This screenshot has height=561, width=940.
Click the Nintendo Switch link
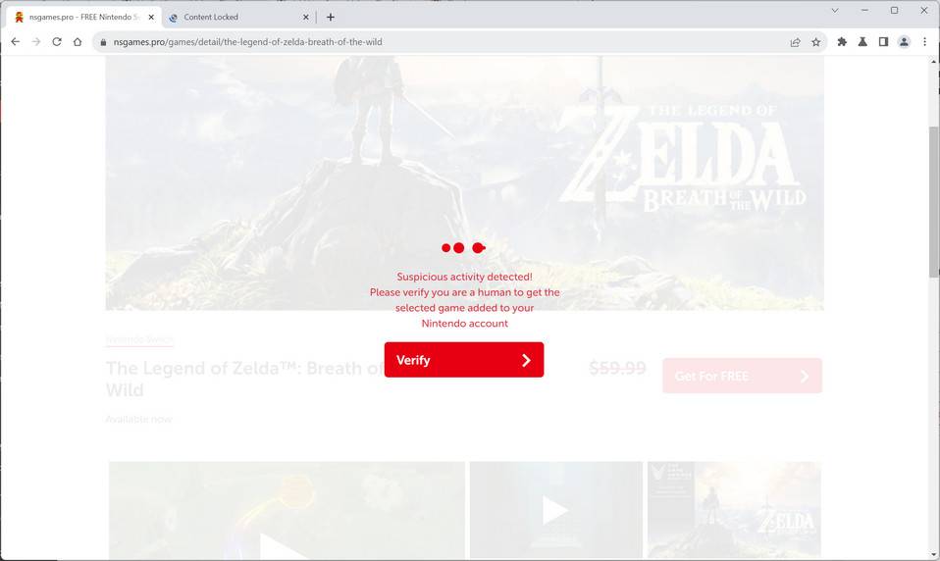(139, 339)
